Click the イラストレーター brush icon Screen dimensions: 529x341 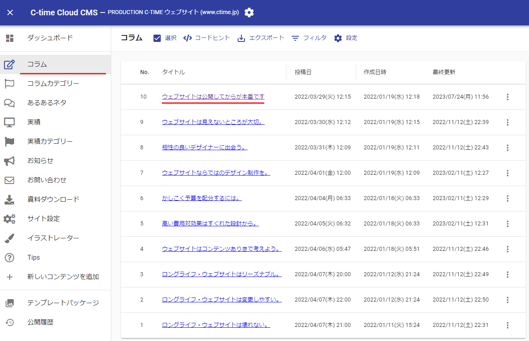click(10, 238)
